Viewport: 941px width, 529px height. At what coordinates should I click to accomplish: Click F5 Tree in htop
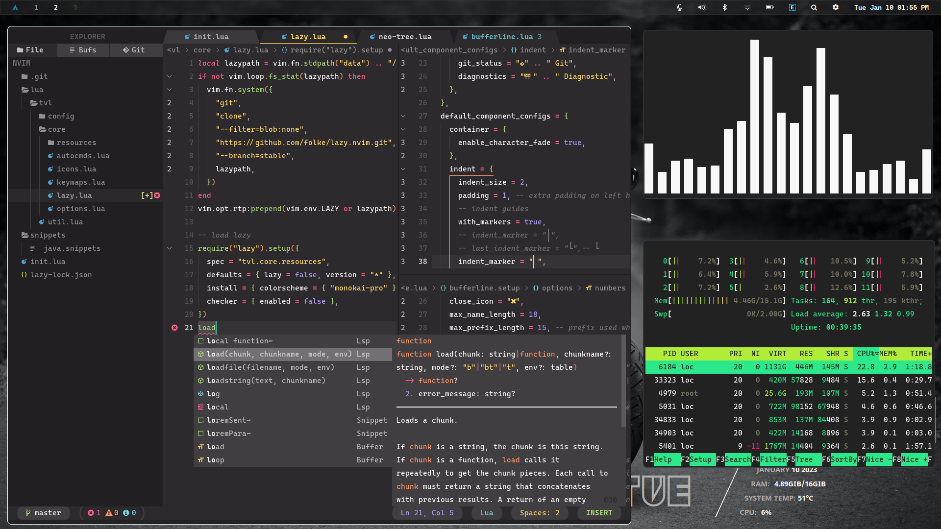pos(804,459)
